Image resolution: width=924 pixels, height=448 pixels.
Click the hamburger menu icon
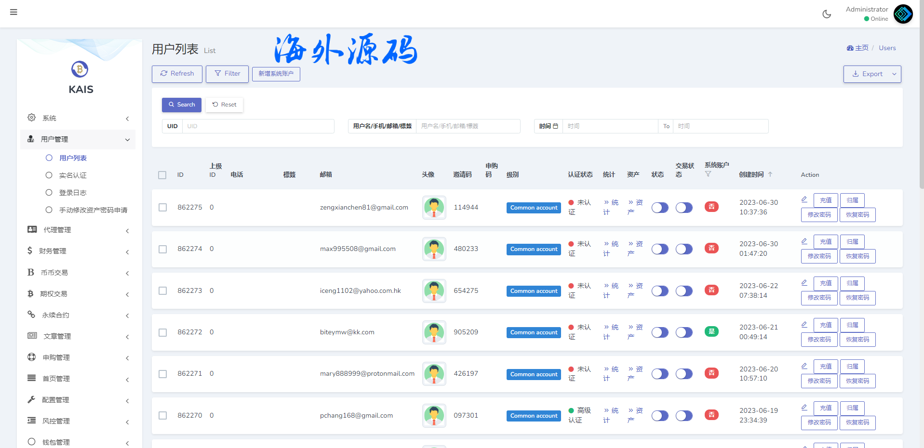point(13,12)
